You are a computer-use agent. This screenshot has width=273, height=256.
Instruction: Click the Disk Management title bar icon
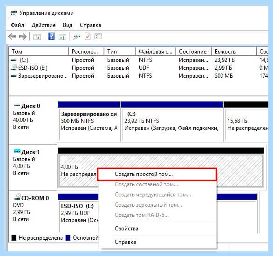coord(14,13)
